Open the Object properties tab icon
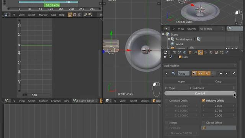The image size is (245, 138). click(x=190, y=53)
